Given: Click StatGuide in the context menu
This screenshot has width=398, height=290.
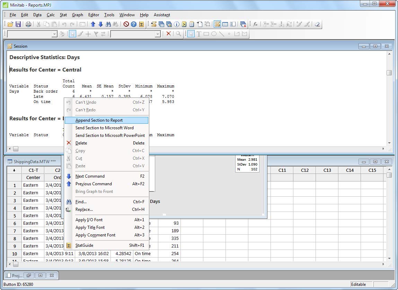Looking at the screenshot, I should (x=84, y=245).
